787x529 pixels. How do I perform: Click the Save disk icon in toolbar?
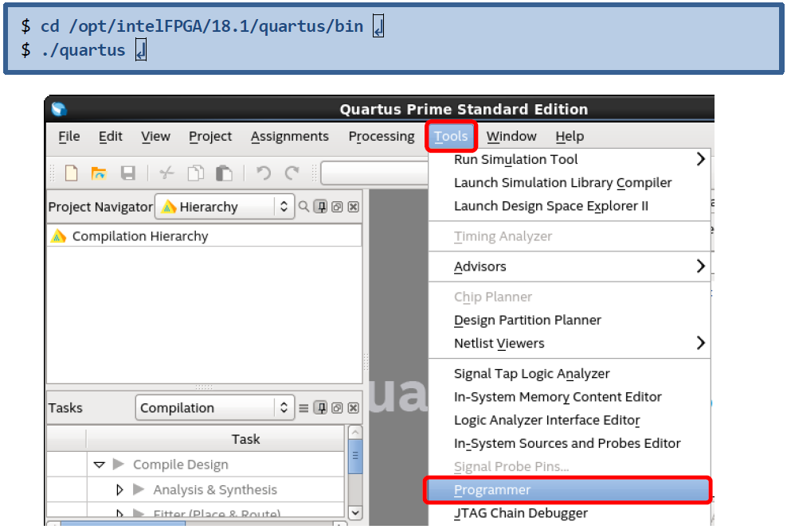coord(127,173)
